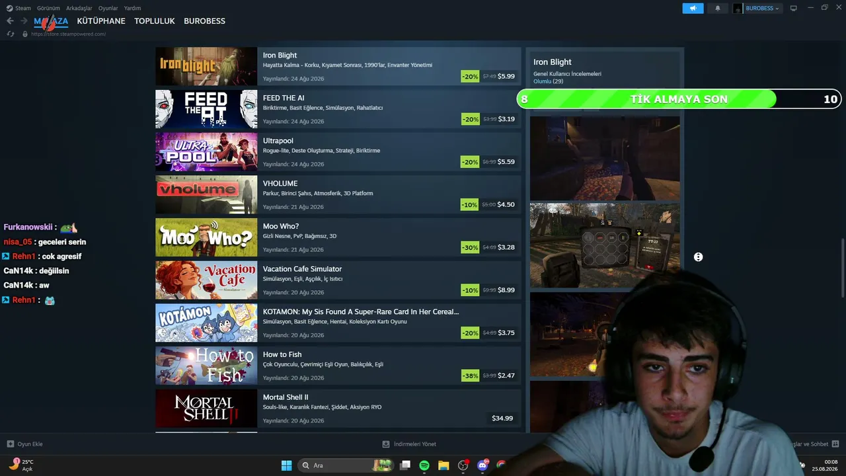
Task: Open the Oyunlar menu
Action: click(108, 8)
